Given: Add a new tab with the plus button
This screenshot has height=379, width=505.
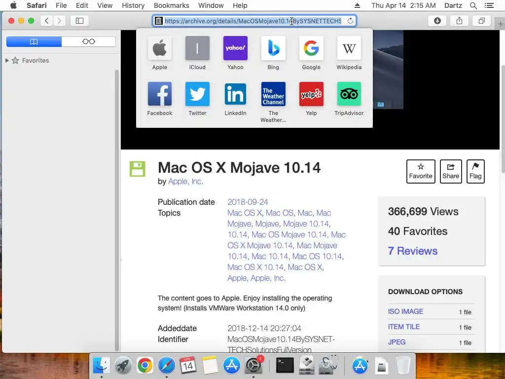Looking at the screenshot, I should tap(501, 24).
